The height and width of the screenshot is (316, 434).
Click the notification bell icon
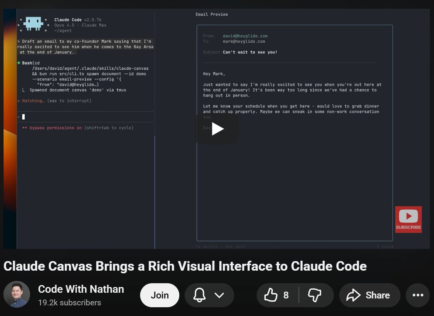coord(199,295)
